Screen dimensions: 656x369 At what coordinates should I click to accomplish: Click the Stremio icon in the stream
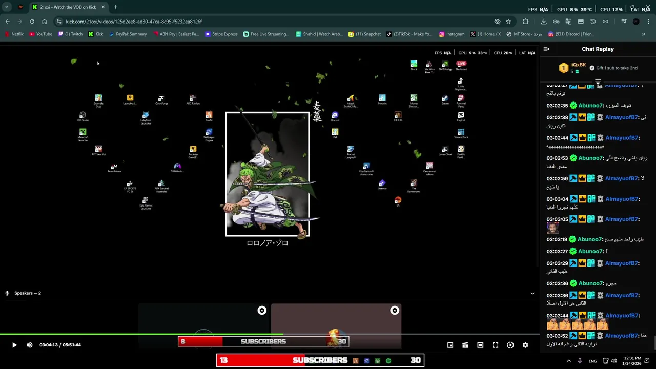tap(382, 185)
